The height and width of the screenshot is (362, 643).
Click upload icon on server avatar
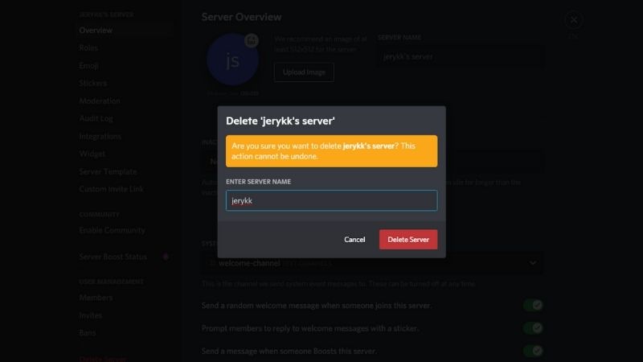252,40
